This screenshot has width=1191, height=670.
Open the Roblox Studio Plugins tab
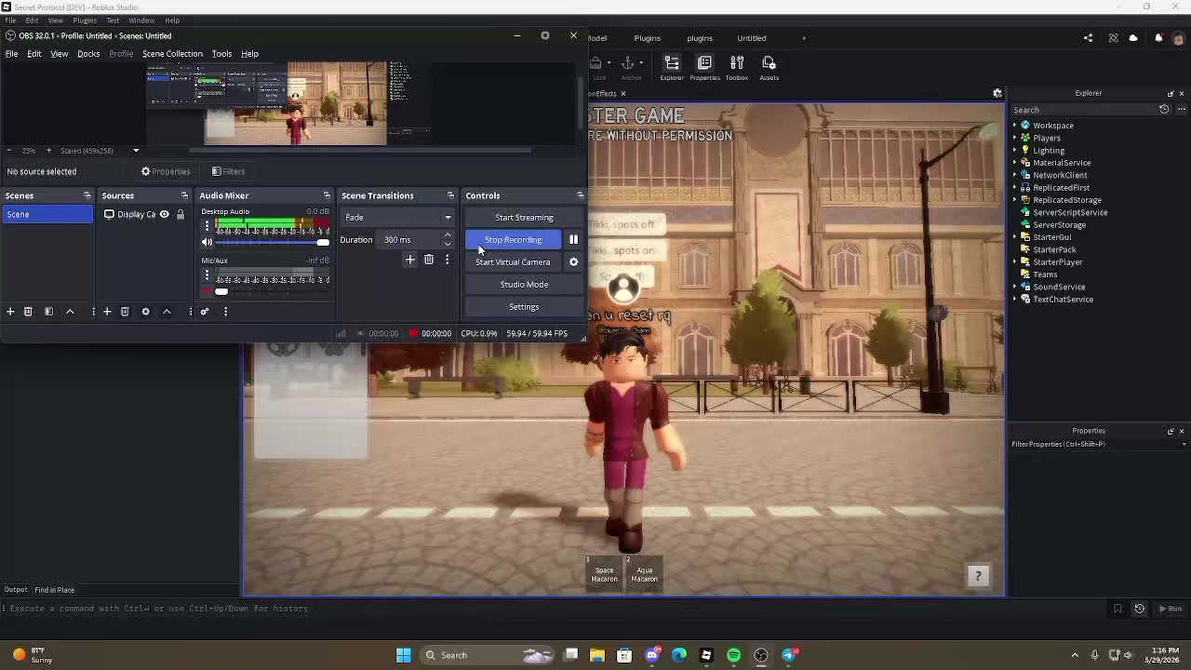point(648,38)
